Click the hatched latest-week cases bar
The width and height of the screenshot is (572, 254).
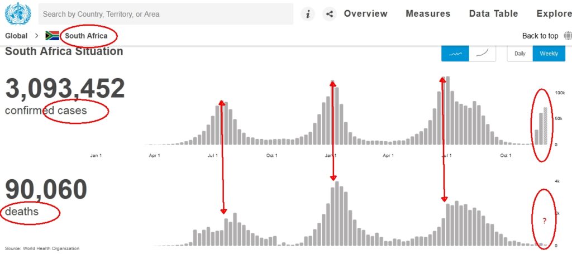pyautogui.click(x=545, y=126)
